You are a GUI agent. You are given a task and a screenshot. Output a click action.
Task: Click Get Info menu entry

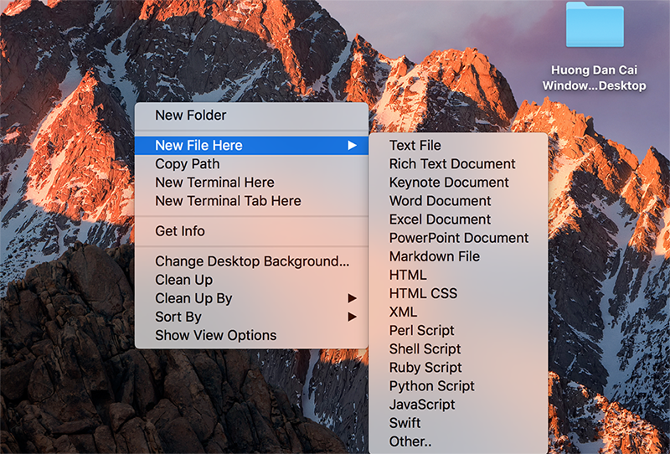180,231
